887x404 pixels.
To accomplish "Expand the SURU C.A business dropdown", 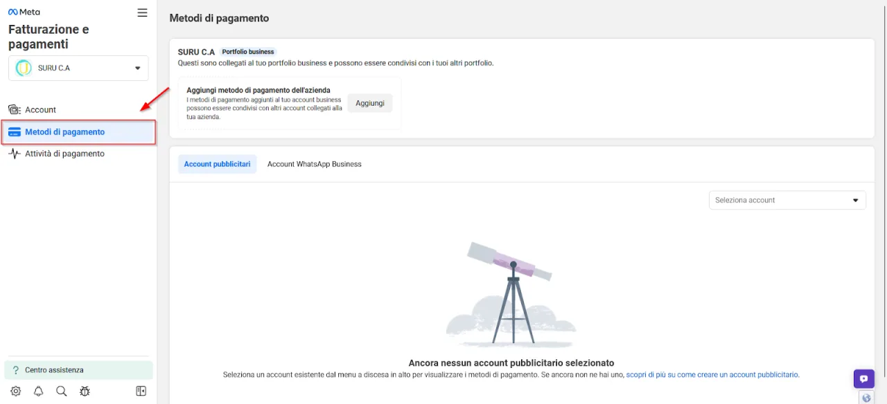I will click(78, 68).
